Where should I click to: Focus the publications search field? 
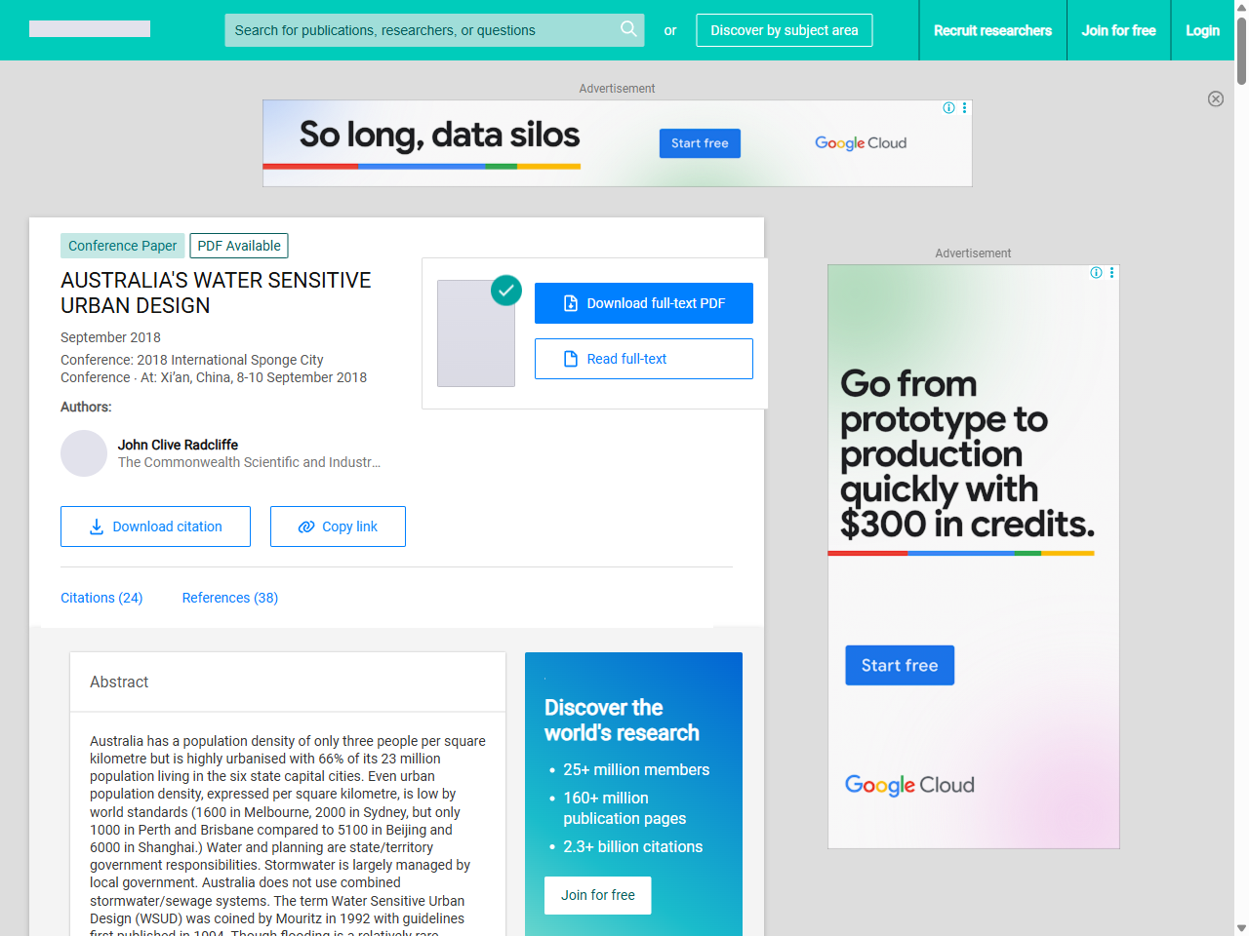[x=420, y=30]
